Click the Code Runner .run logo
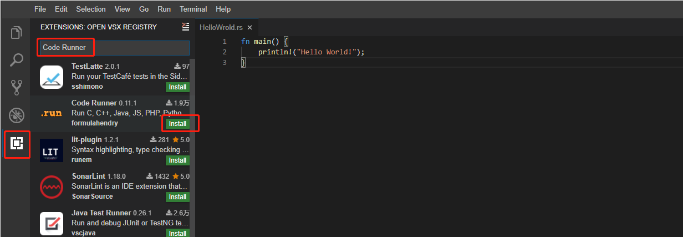 pyautogui.click(x=52, y=113)
